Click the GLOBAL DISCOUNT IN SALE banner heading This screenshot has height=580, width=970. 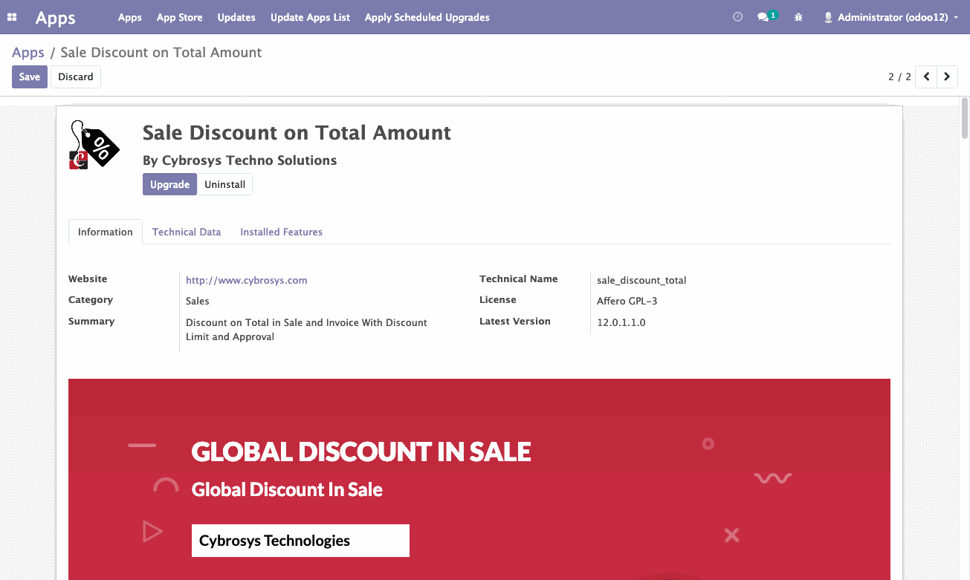[361, 452]
